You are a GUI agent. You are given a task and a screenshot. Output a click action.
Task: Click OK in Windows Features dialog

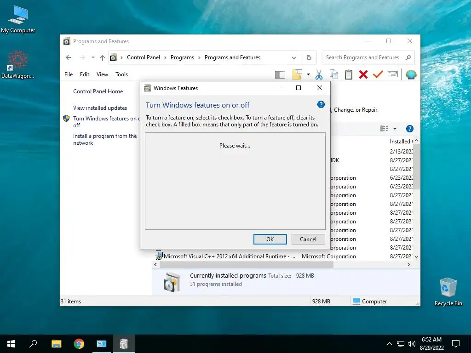[270, 239]
